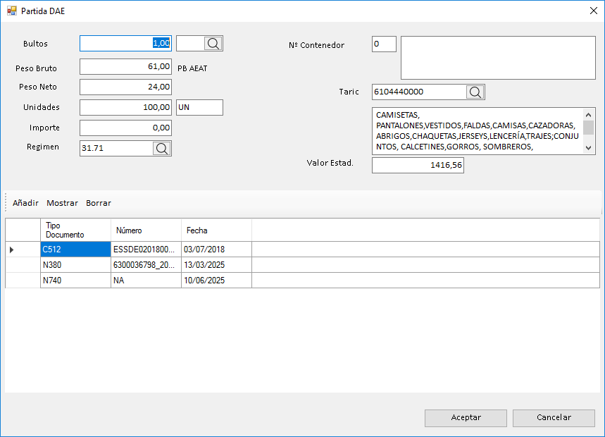Select the N380 document row

[75, 265]
